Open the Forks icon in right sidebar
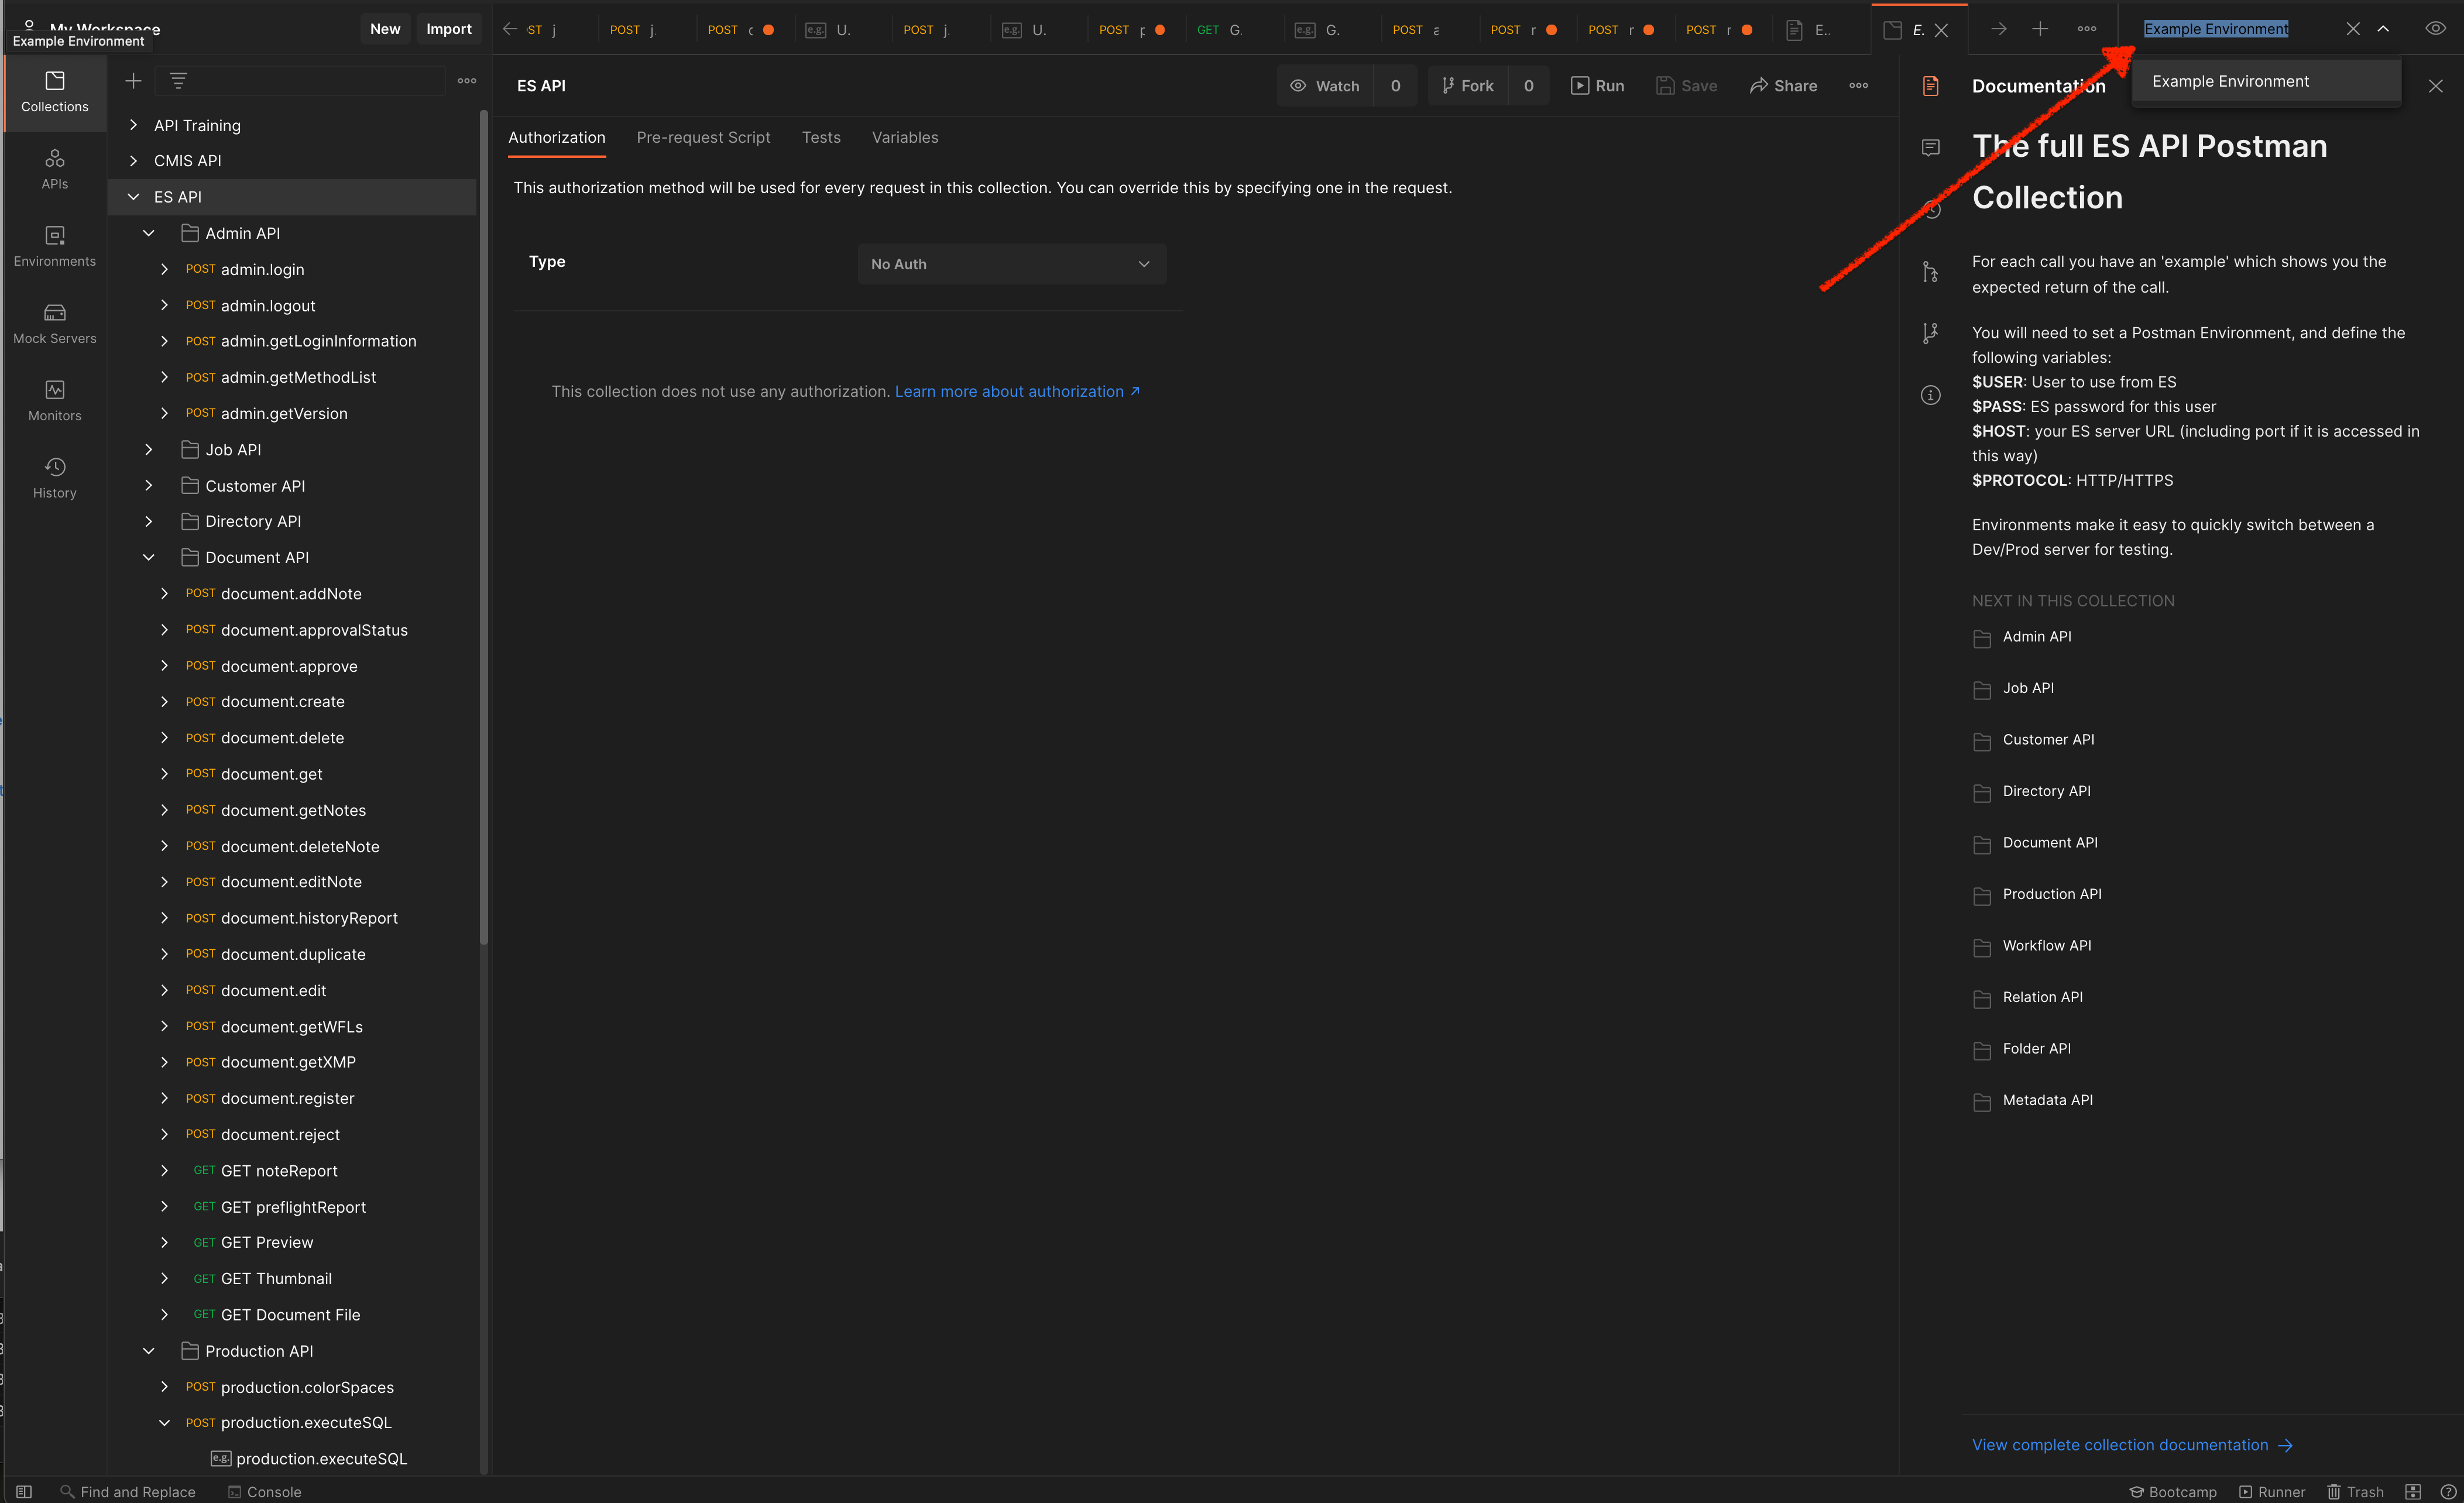This screenshot has width=2464, height=1503. (x=1930, y=333)
